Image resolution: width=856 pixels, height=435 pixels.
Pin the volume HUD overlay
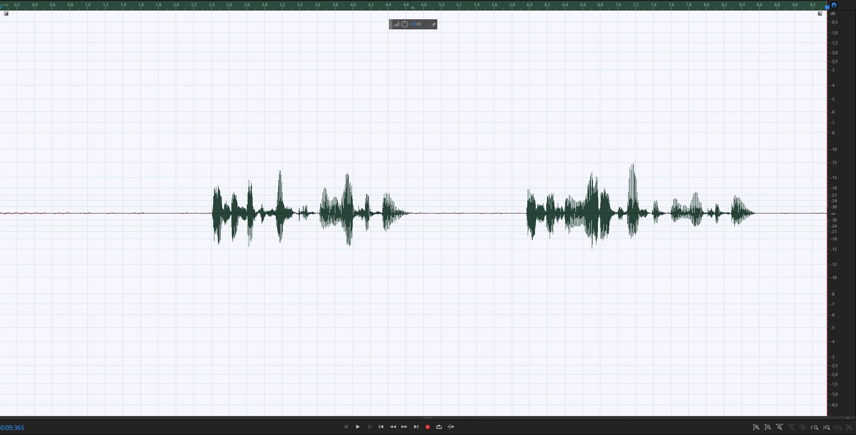[433, 24]
